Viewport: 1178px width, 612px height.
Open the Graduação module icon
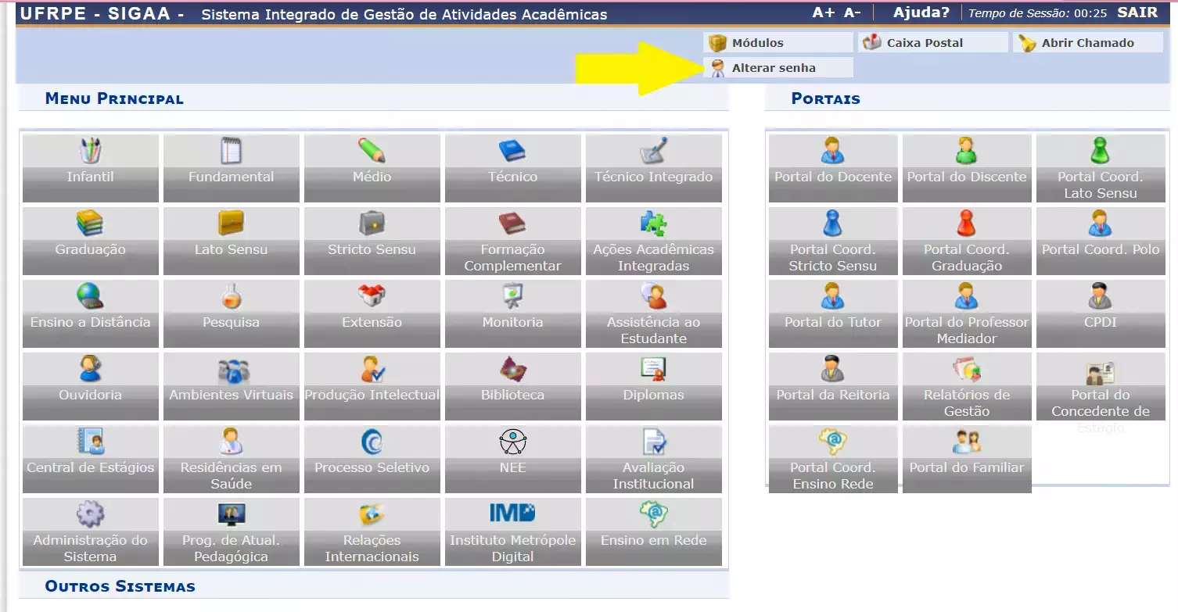click(x=90, y=224)
